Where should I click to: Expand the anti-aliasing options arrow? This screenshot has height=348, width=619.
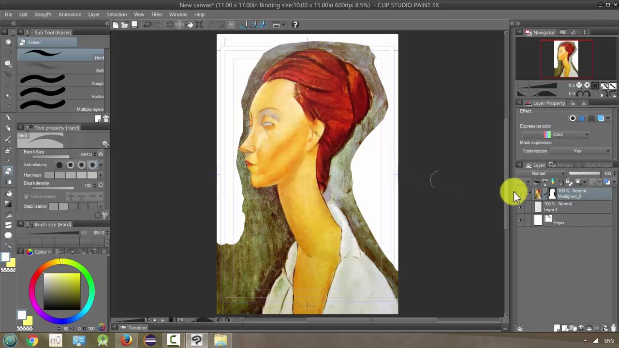point(101,165)
